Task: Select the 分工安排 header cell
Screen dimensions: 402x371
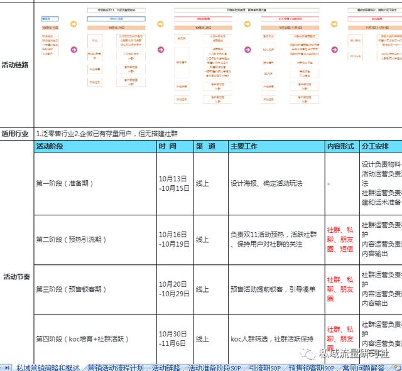Action: click(381, 146)
